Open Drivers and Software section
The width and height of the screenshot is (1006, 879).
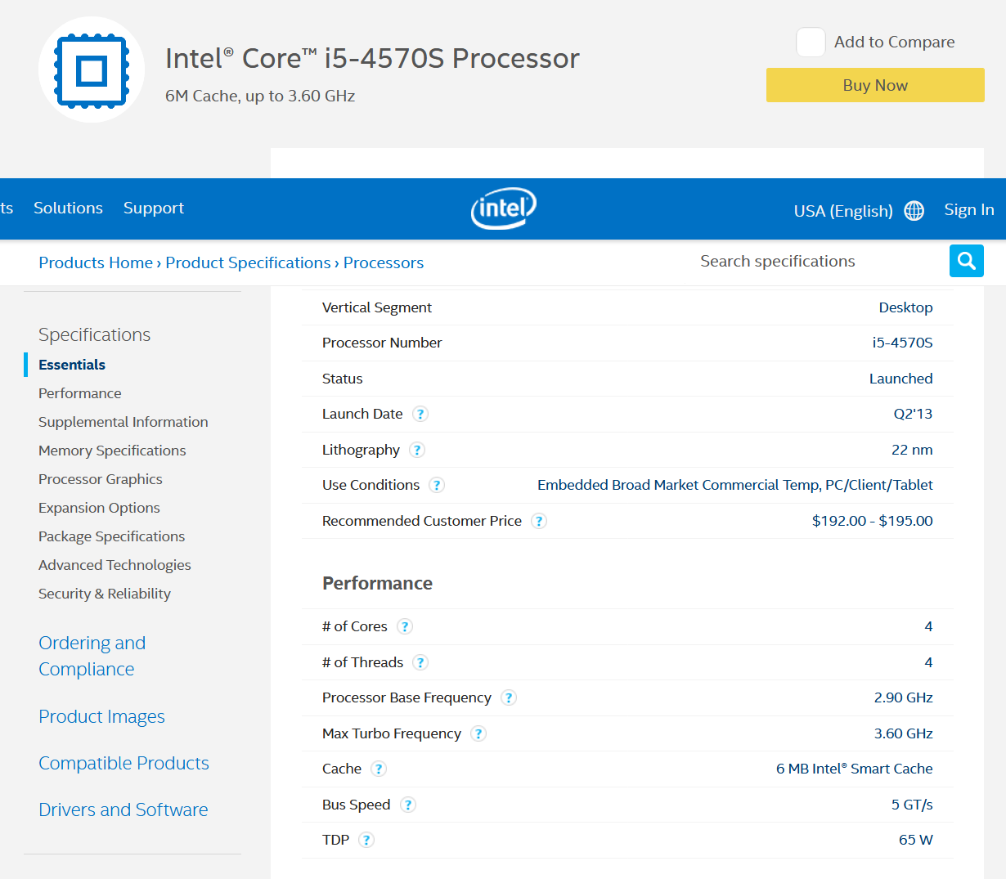pyautogui.click(x=124, y=809)
